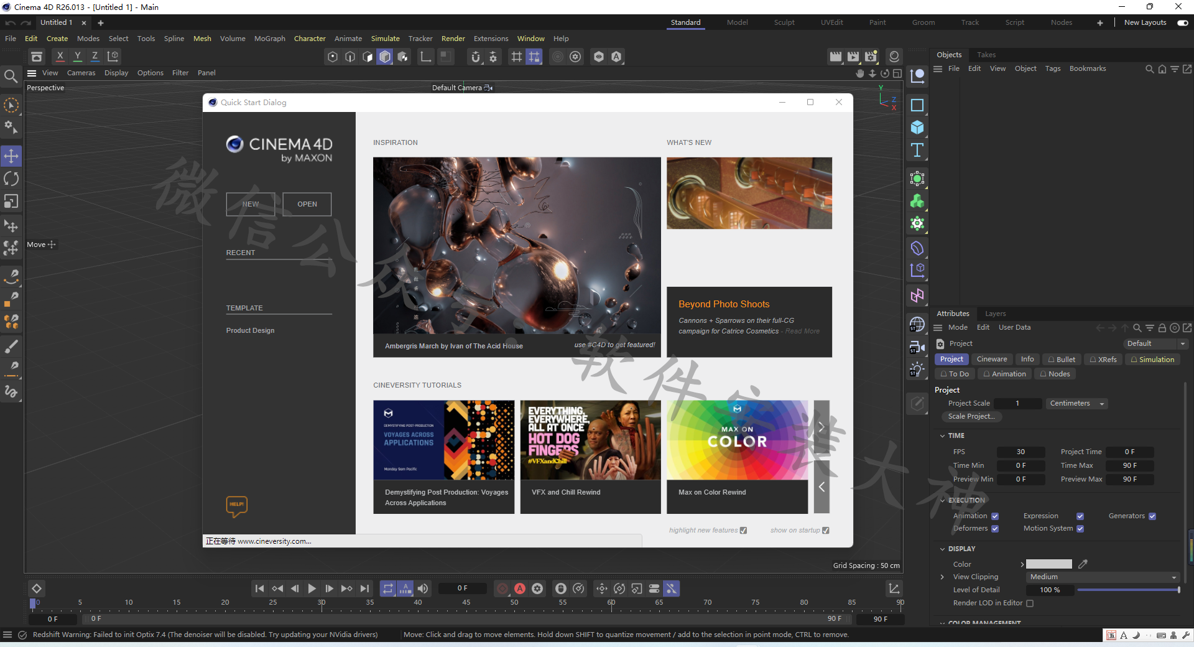Open the Product Design template
This screenshot has width=1194, height=647.
coord(250,330)
